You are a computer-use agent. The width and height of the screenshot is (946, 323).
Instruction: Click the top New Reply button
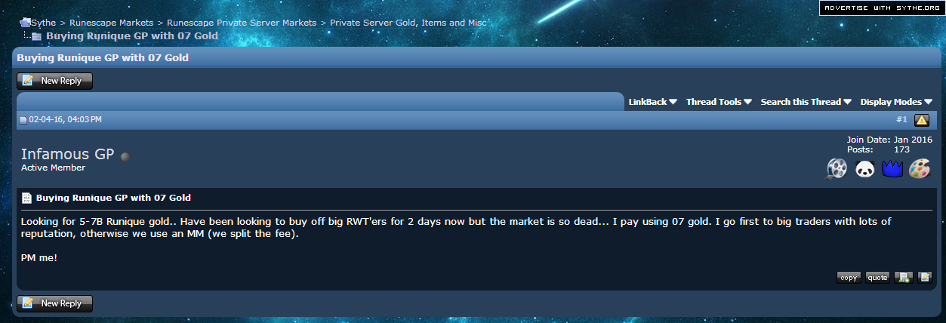point(54,81)
